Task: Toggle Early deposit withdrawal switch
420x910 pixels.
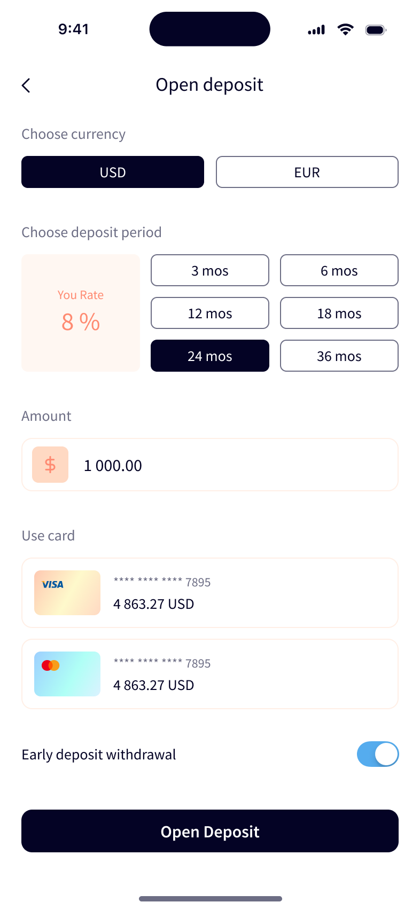Action: 378,754
